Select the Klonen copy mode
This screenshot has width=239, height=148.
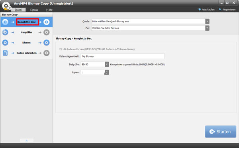pyautogui.click(x=27, y=43)
